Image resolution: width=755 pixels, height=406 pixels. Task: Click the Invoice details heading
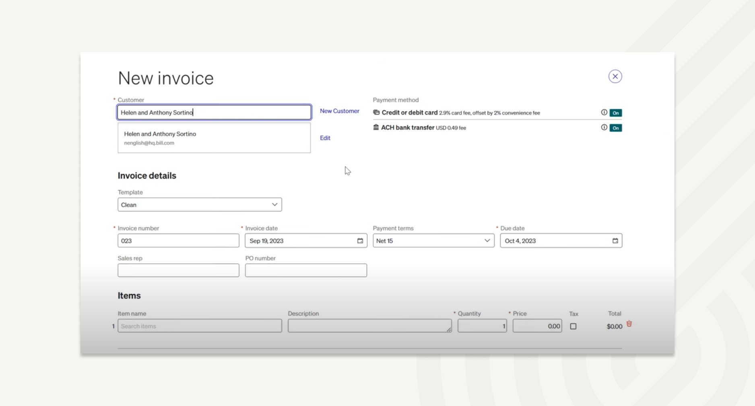tap(147, 176)
